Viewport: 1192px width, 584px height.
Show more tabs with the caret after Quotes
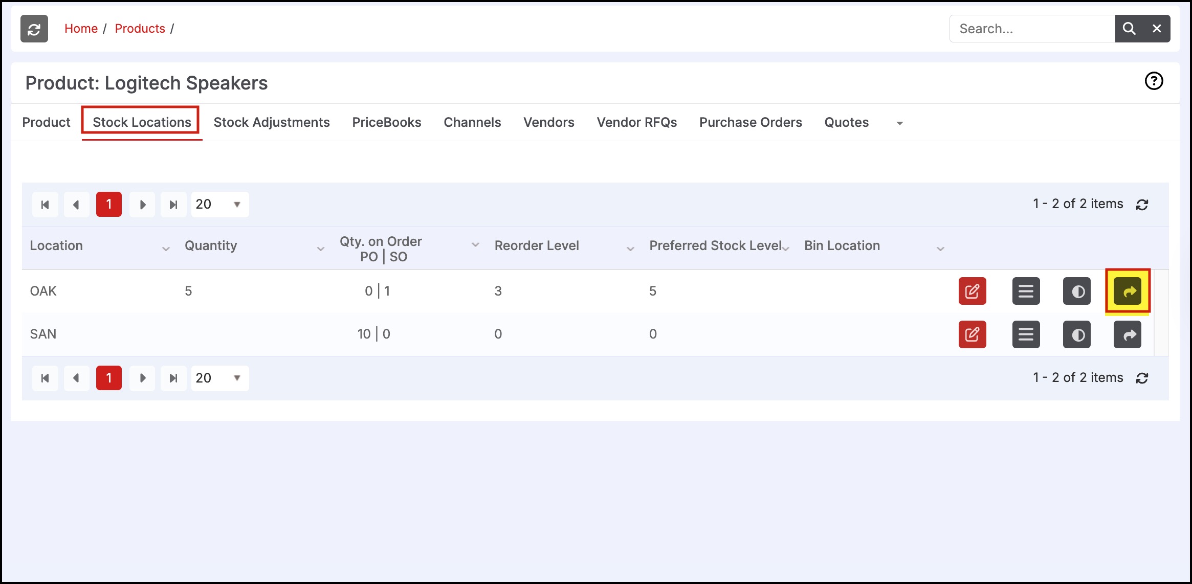click(900, 123)
